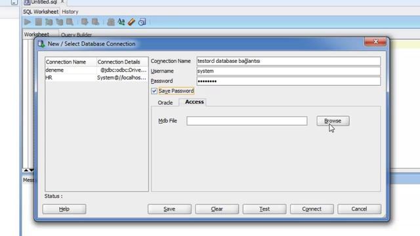Click the Help button
Screen dimensions: 420x236
click(x=64, y=209)
